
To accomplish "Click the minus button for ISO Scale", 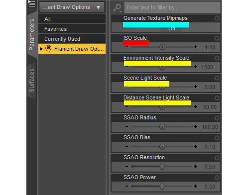I will [x=126, y=47].
